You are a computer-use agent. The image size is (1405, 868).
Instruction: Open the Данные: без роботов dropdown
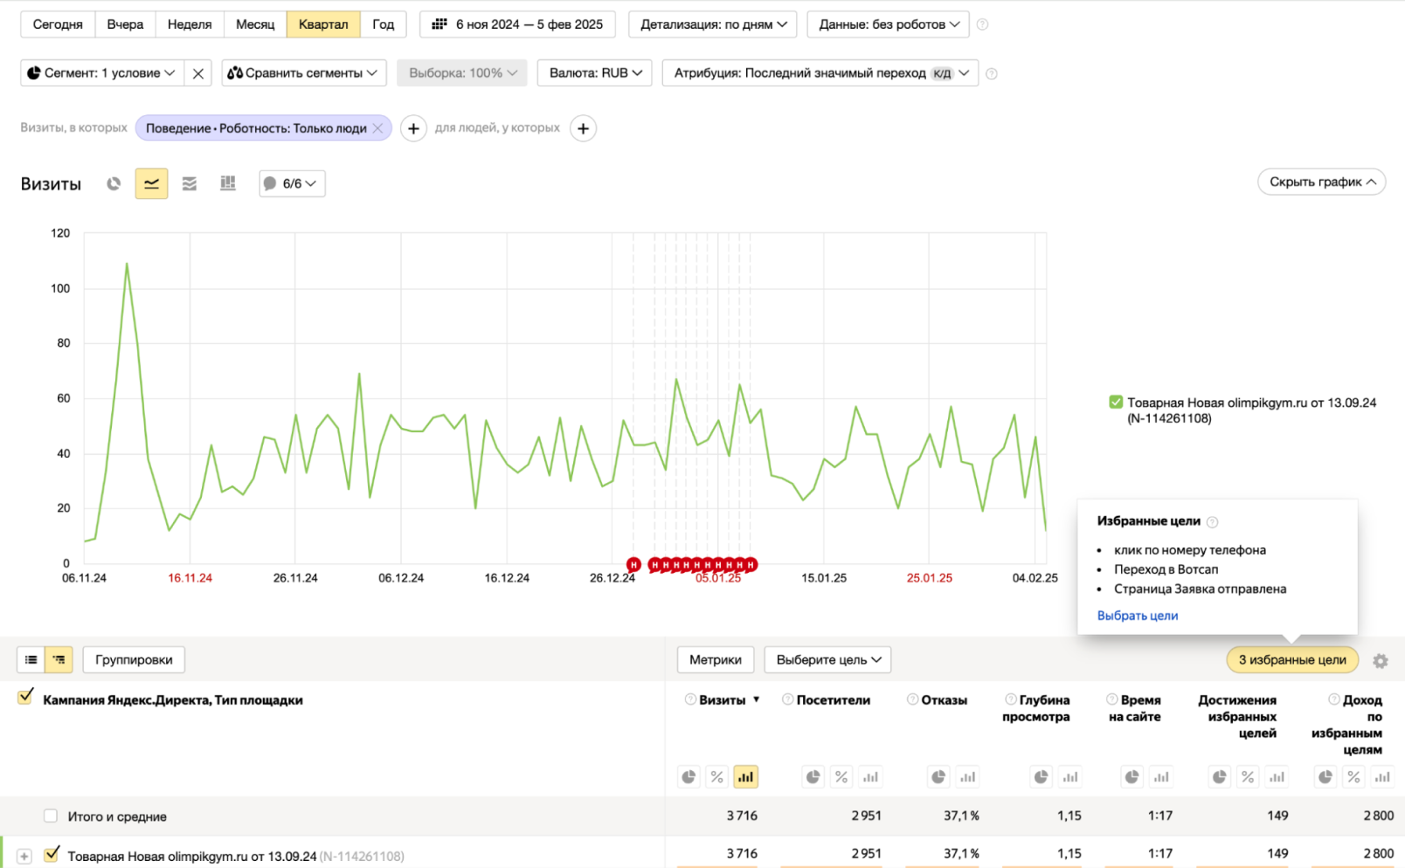pyautogui.click(x=888, y=24)
